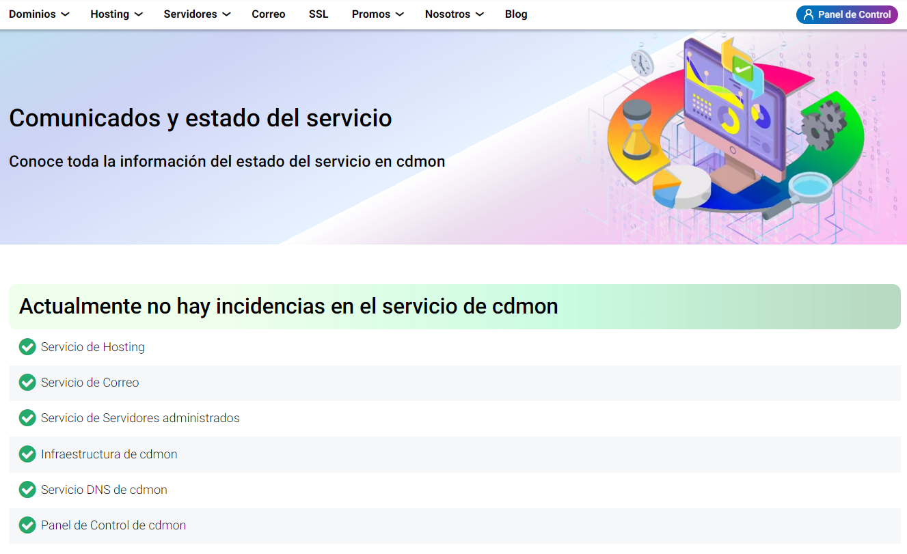Open the Promos navigation label
907x554 pixels.
[371, 14]
